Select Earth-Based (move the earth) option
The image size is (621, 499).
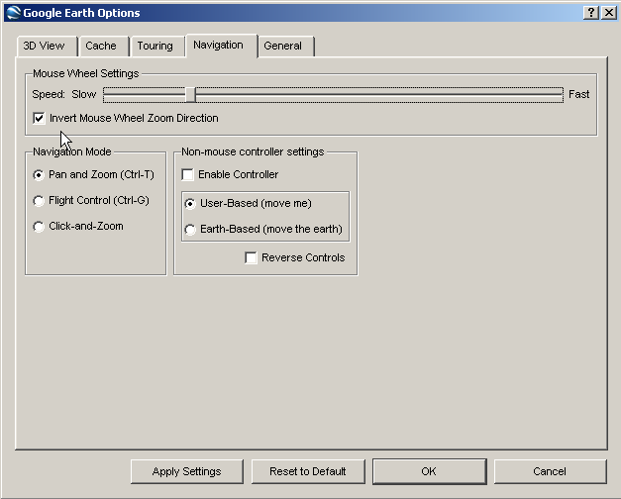(x=190, y=230)
